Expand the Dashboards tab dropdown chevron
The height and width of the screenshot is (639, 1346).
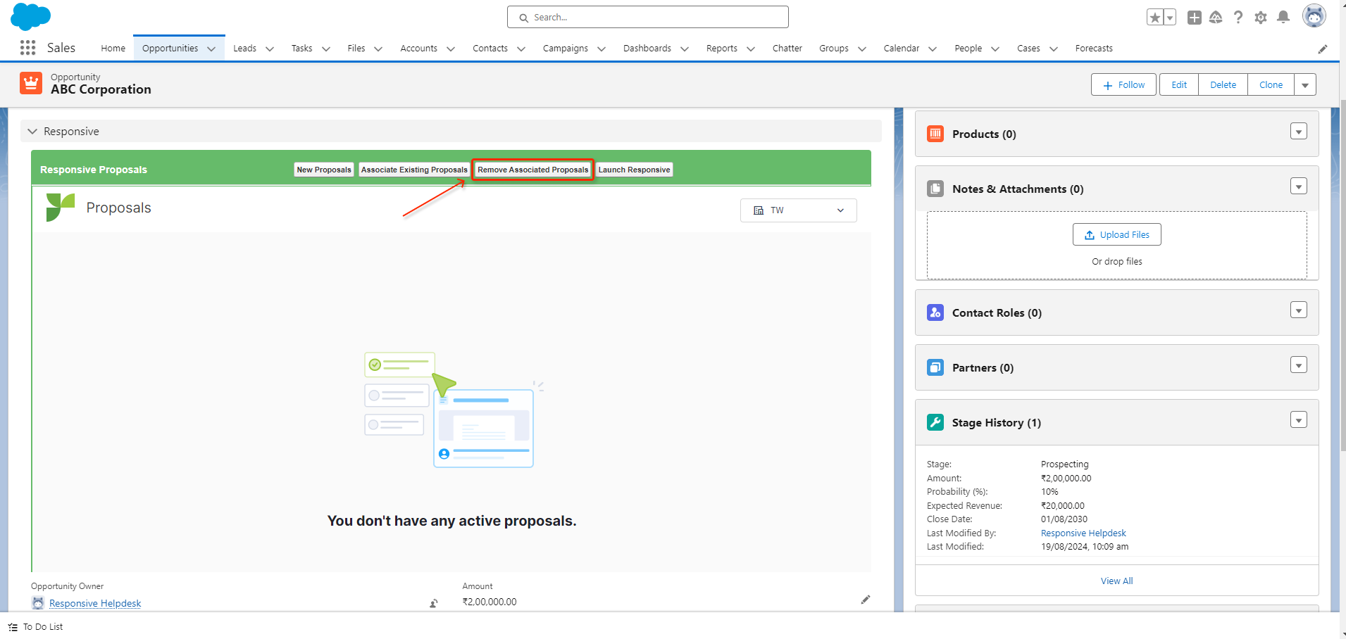(685, 49)
